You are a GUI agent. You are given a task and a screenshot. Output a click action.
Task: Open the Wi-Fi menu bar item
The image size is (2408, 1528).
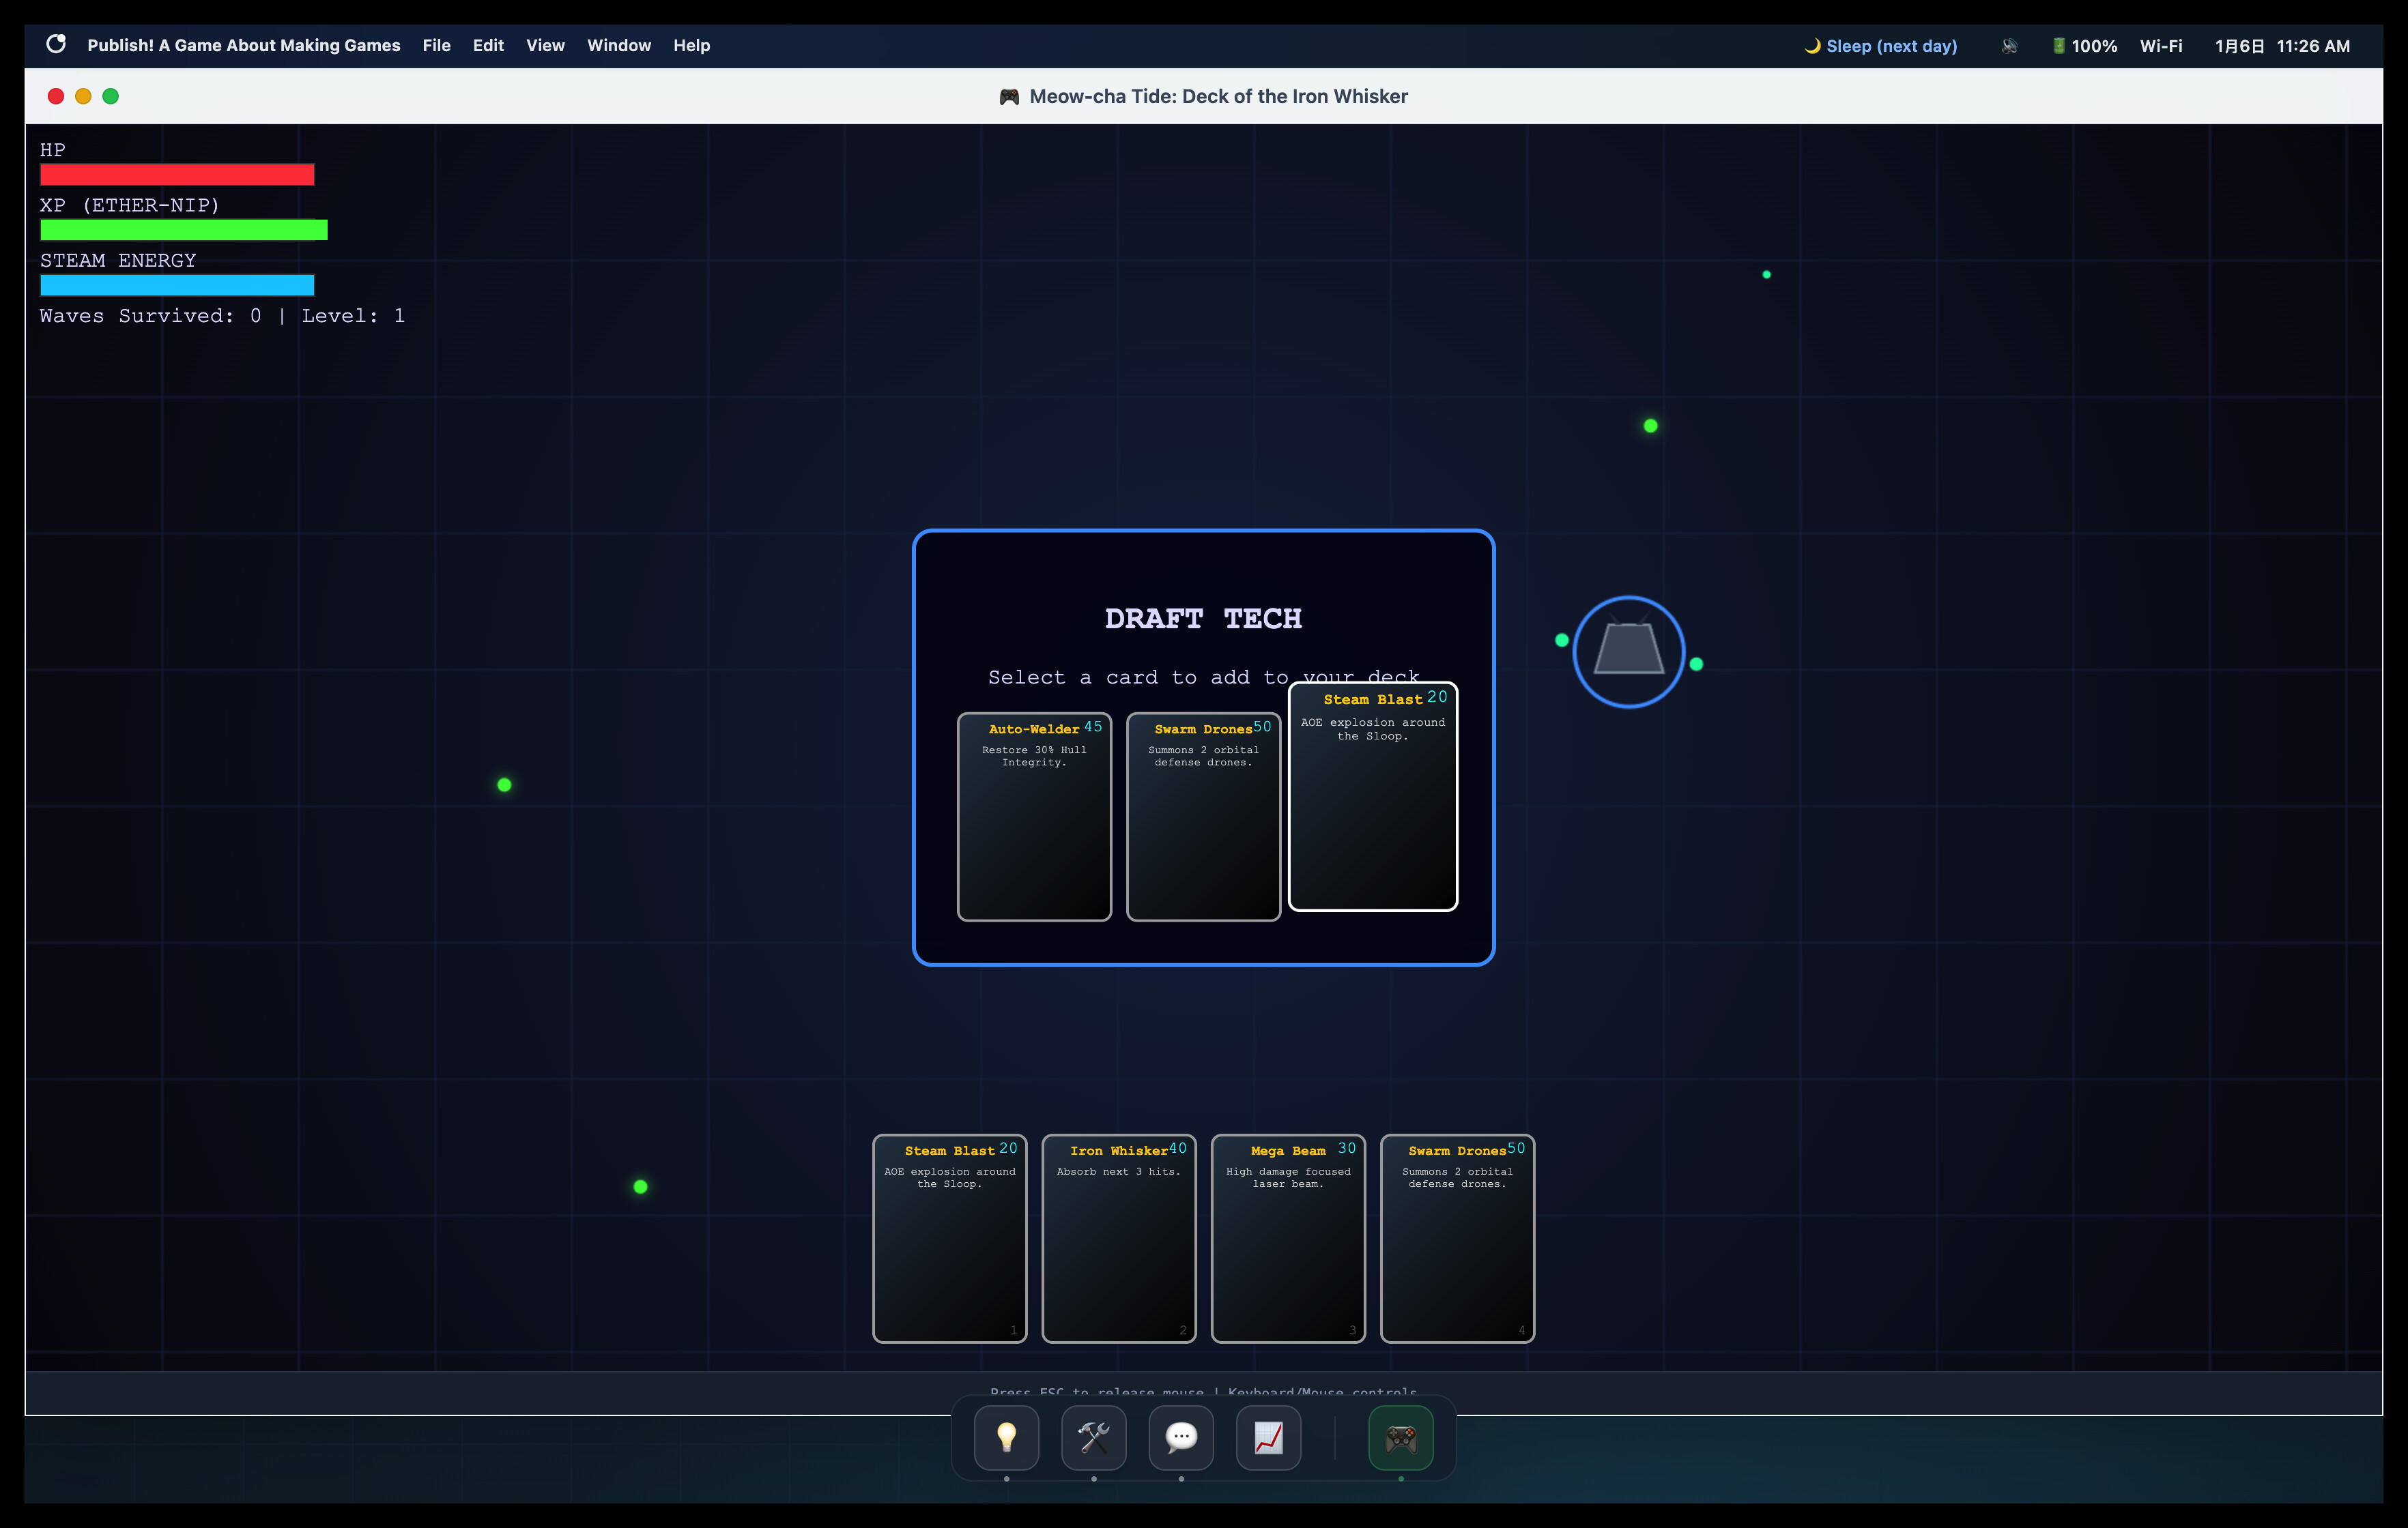2160,45
